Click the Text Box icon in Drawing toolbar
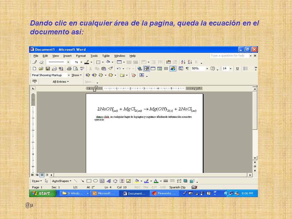The image size is (292, 219). [102, 181]
